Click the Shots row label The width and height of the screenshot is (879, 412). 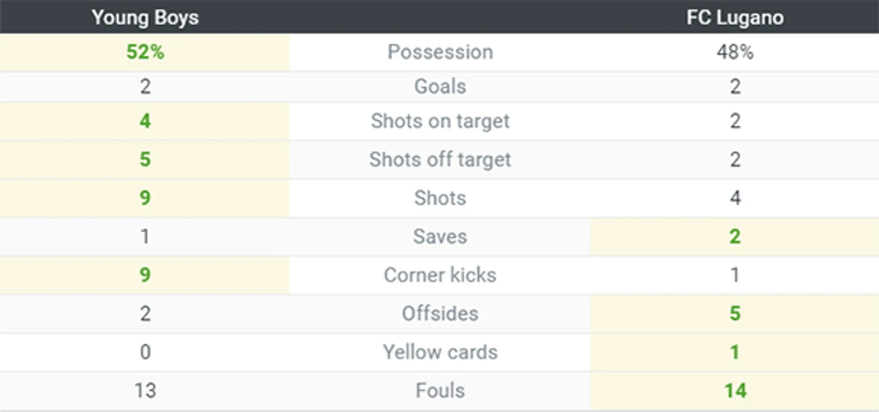[x=440, y=198]
